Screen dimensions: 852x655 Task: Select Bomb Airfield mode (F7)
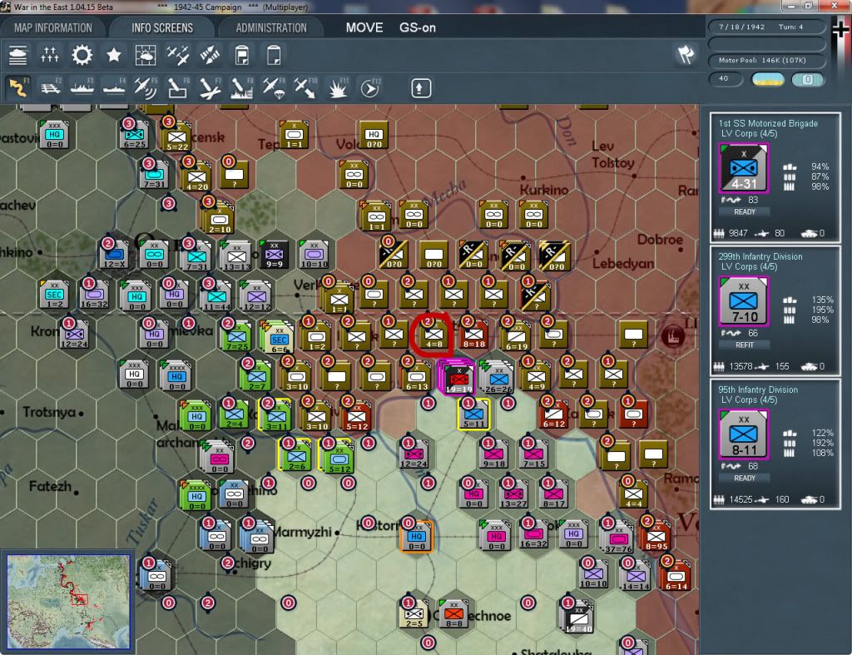coord(210,88)
